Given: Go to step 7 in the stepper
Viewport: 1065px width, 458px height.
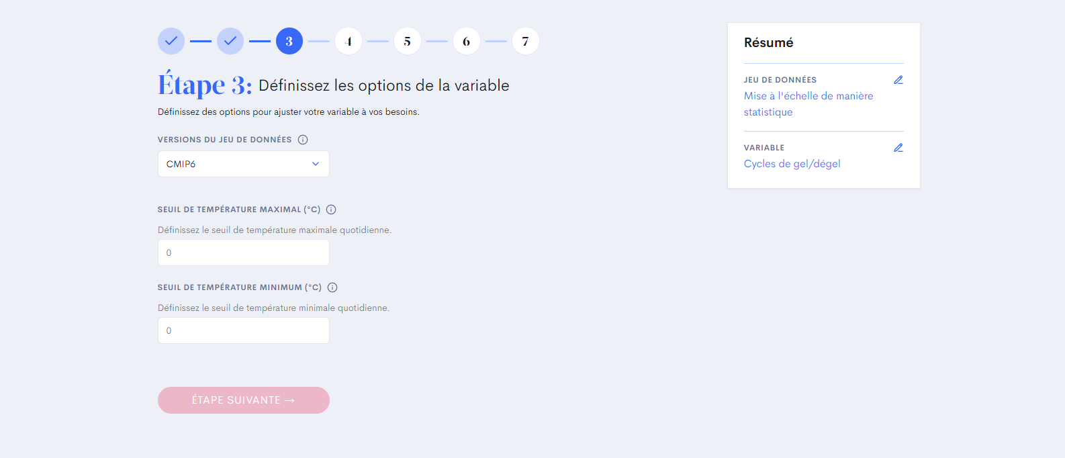Looking at the screenshot, I should point(526,41).
